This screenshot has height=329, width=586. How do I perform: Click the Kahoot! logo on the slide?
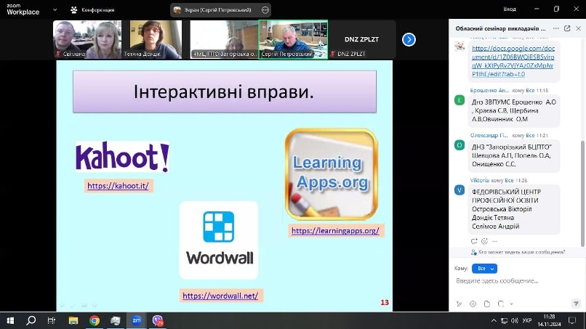click(123, 156)
